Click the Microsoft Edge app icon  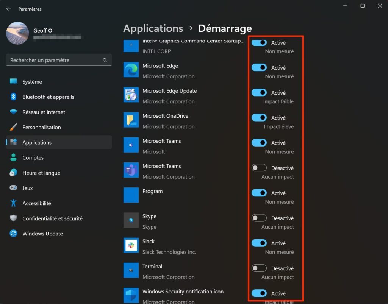click(x=131, y=70)
